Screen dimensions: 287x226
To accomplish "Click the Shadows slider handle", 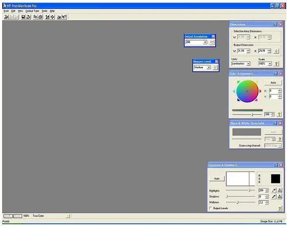I will click(x=227, y=197).
